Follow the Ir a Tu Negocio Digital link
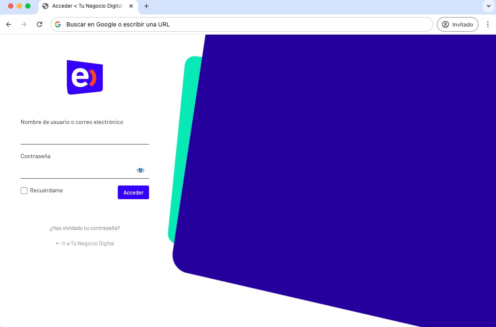 click(x=85, y=244)
